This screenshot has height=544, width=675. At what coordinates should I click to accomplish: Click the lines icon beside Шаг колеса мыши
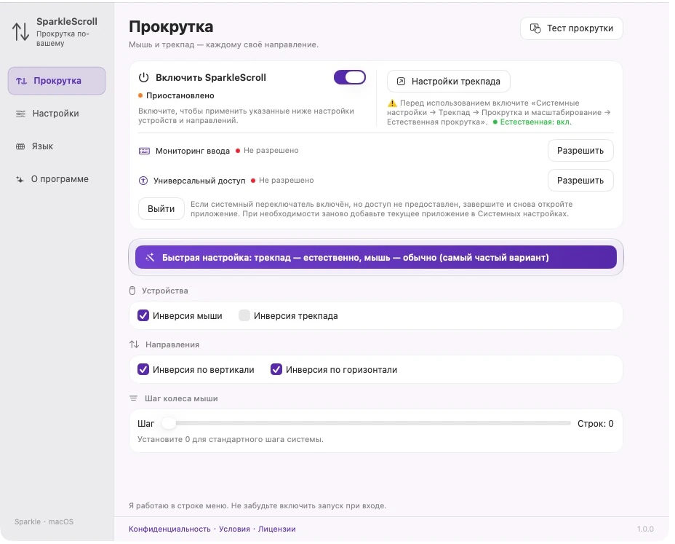(134, 399)
